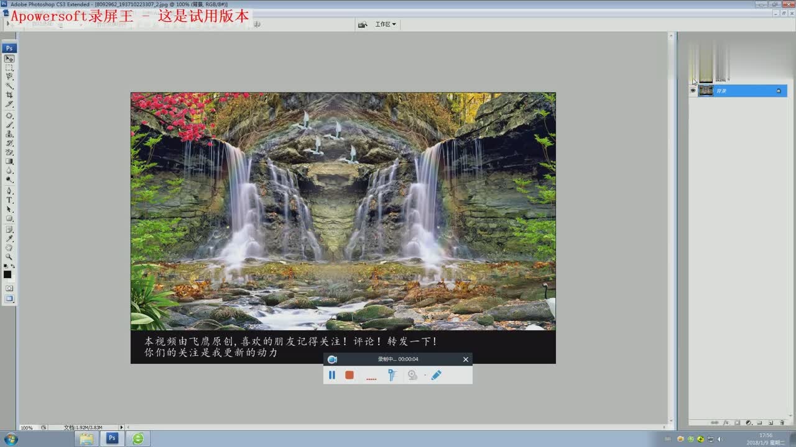Open the foreground color picker swatch
The width and height of the screenshot is (796, 447).
[x=7, y=274]
